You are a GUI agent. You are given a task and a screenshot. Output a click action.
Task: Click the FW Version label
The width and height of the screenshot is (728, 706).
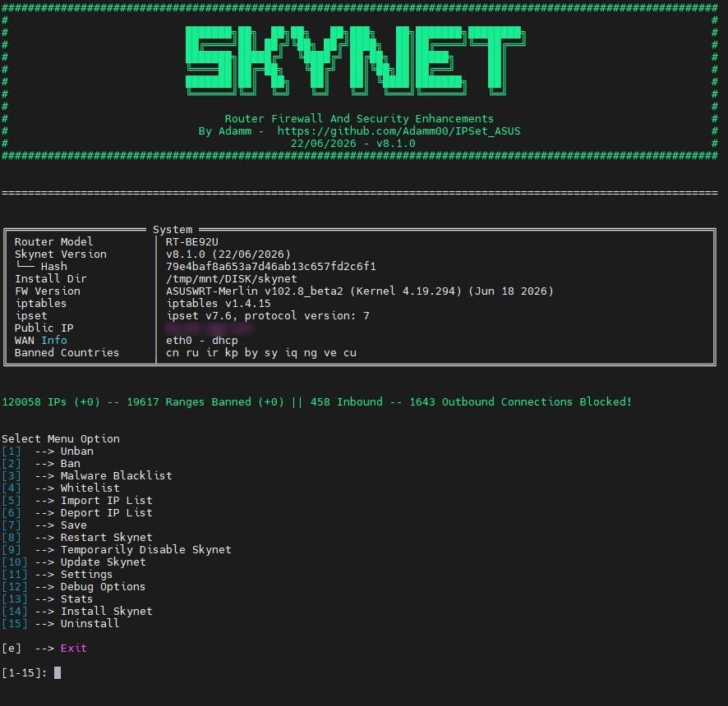47,291
